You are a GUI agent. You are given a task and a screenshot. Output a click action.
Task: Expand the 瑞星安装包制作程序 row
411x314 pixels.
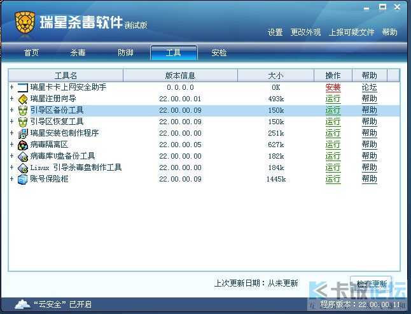click(11, 132)
